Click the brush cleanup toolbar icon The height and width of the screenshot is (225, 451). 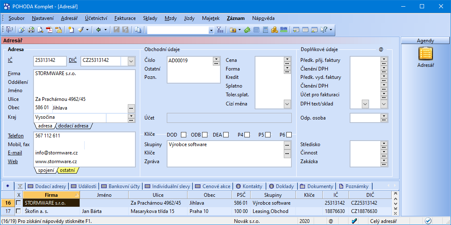click(x=80, y=29)
